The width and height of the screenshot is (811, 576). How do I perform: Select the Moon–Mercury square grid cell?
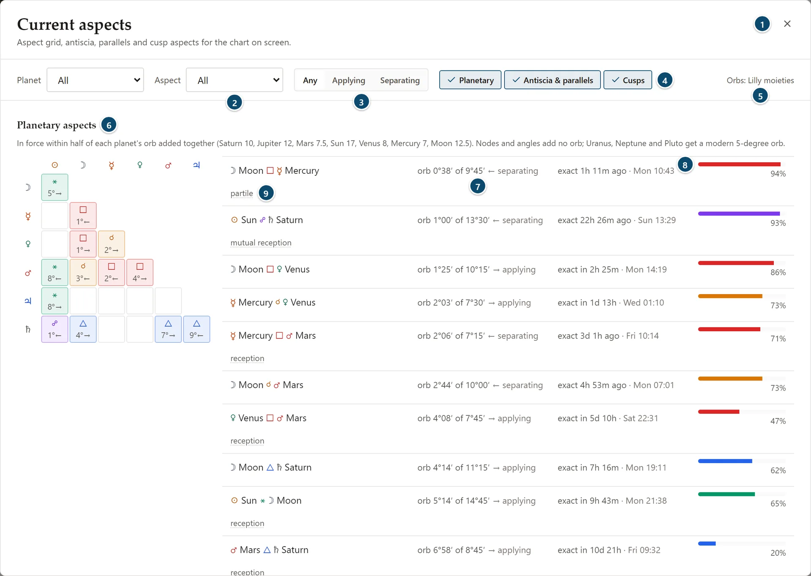83,216
